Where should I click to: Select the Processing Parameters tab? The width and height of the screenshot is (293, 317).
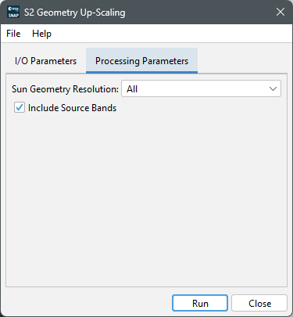141,61
